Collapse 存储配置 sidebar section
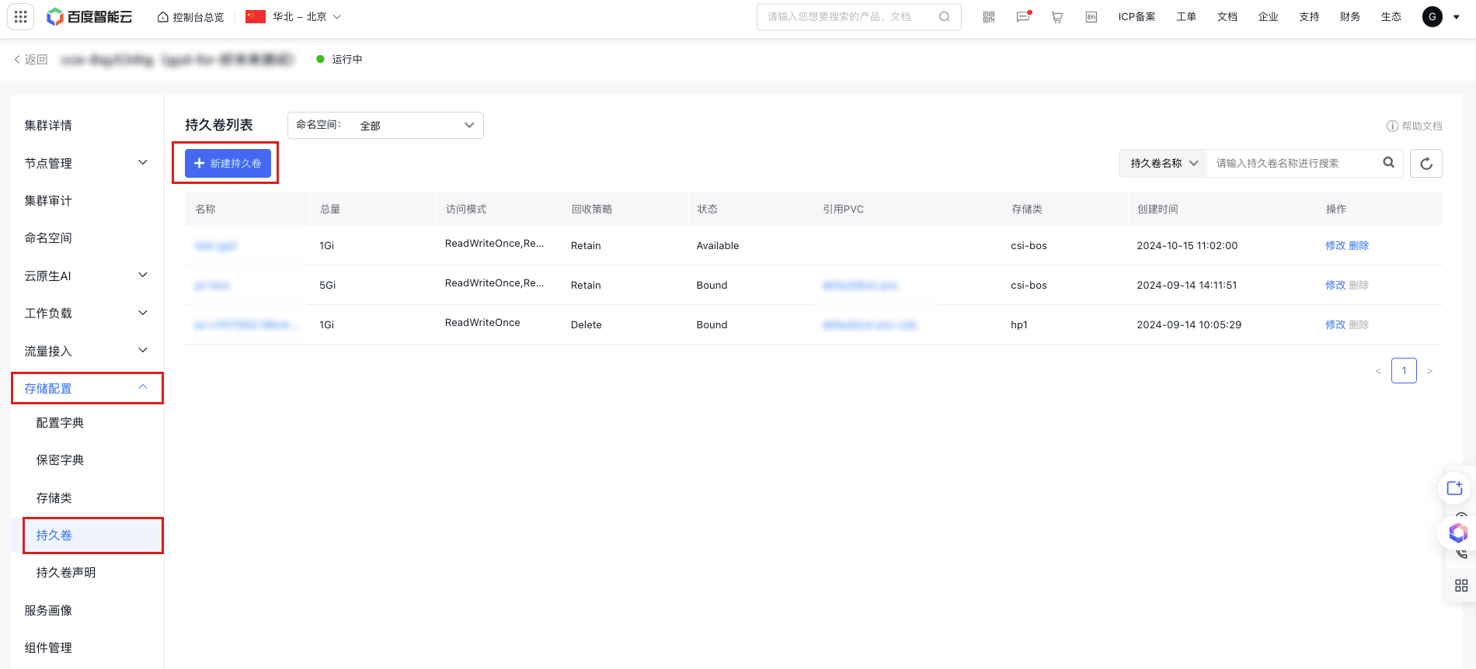This screenshot has width=1476, height=669. click(87, 388)
